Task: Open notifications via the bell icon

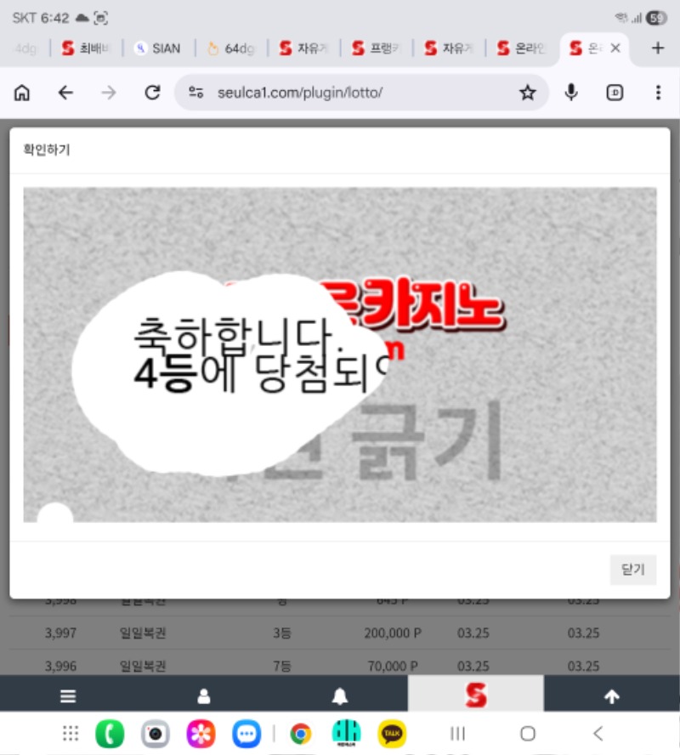Action: (x=340, y=696)
